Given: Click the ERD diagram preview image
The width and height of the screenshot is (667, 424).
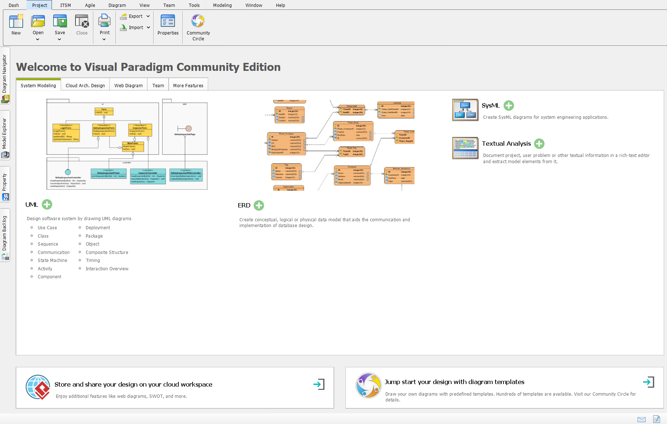Looking at the screenshot, I should (340, 145).
